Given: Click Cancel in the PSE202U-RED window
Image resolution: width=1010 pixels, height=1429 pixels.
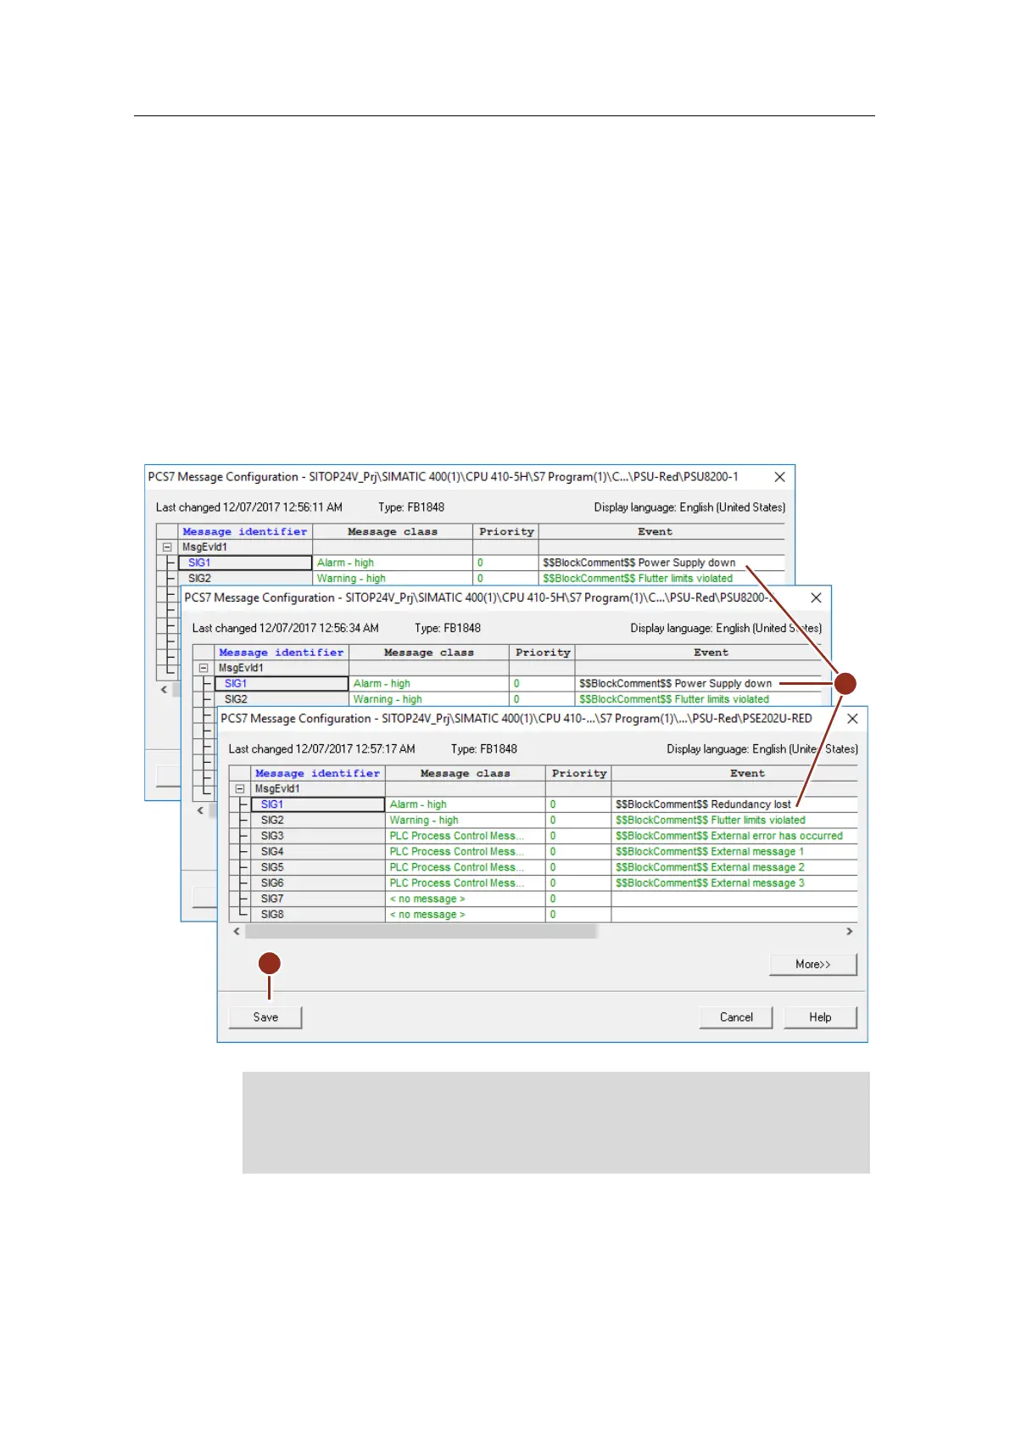Looking at the screenshot, I should point(736,1017).
